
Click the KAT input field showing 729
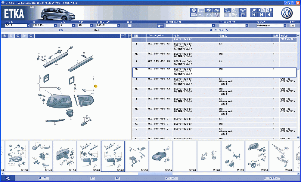point(292,26)
